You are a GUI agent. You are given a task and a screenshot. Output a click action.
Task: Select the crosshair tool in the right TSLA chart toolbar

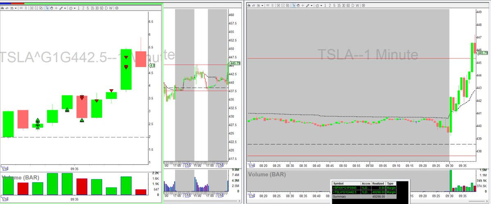[303, 5]
